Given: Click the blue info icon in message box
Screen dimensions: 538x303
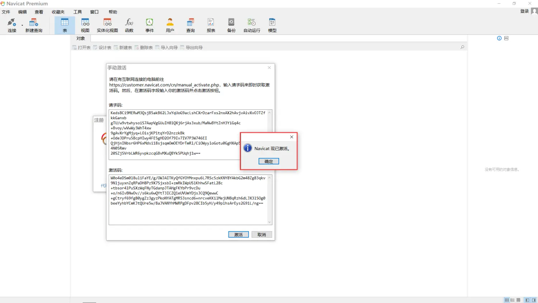Looking at the screenshot, I should click(x=247, y=148).
